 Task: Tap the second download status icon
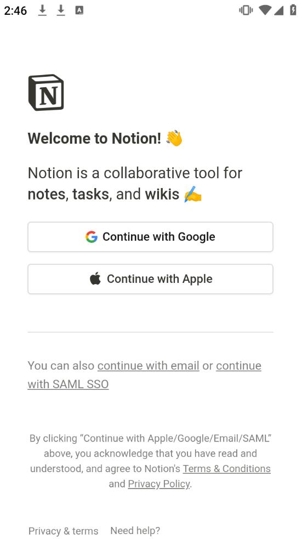tap(61, 10)
